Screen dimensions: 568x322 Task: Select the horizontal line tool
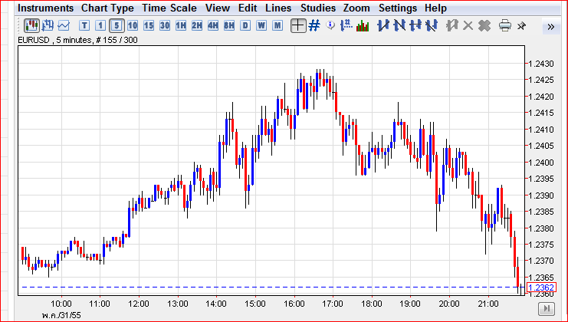click(x=415, y=26)
